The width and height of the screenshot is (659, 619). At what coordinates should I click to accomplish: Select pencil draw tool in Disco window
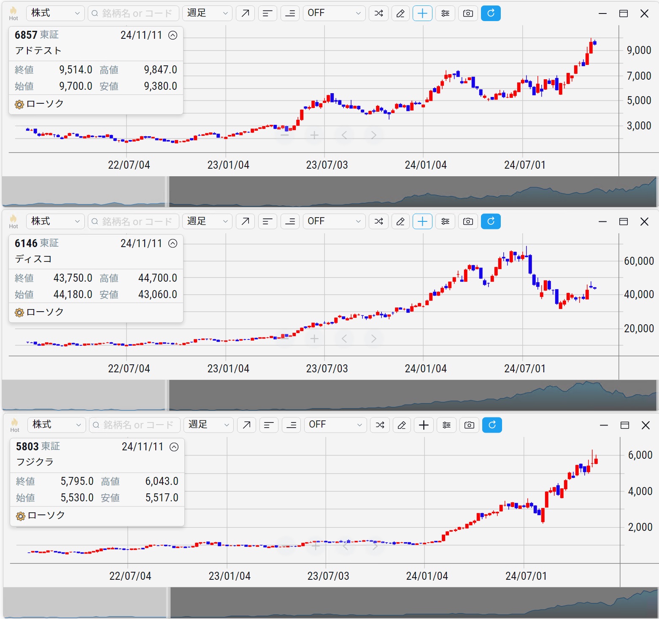[401, 221]
